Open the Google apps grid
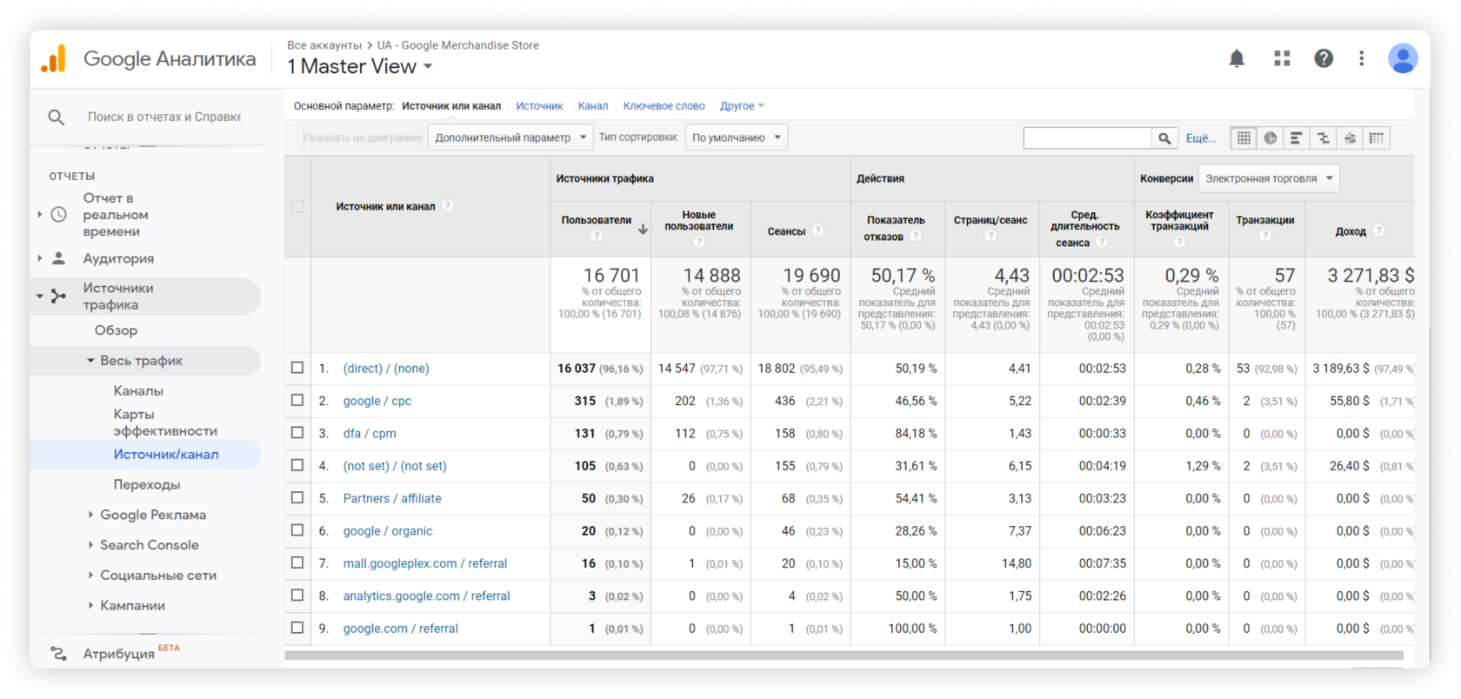 point(1282,58)
